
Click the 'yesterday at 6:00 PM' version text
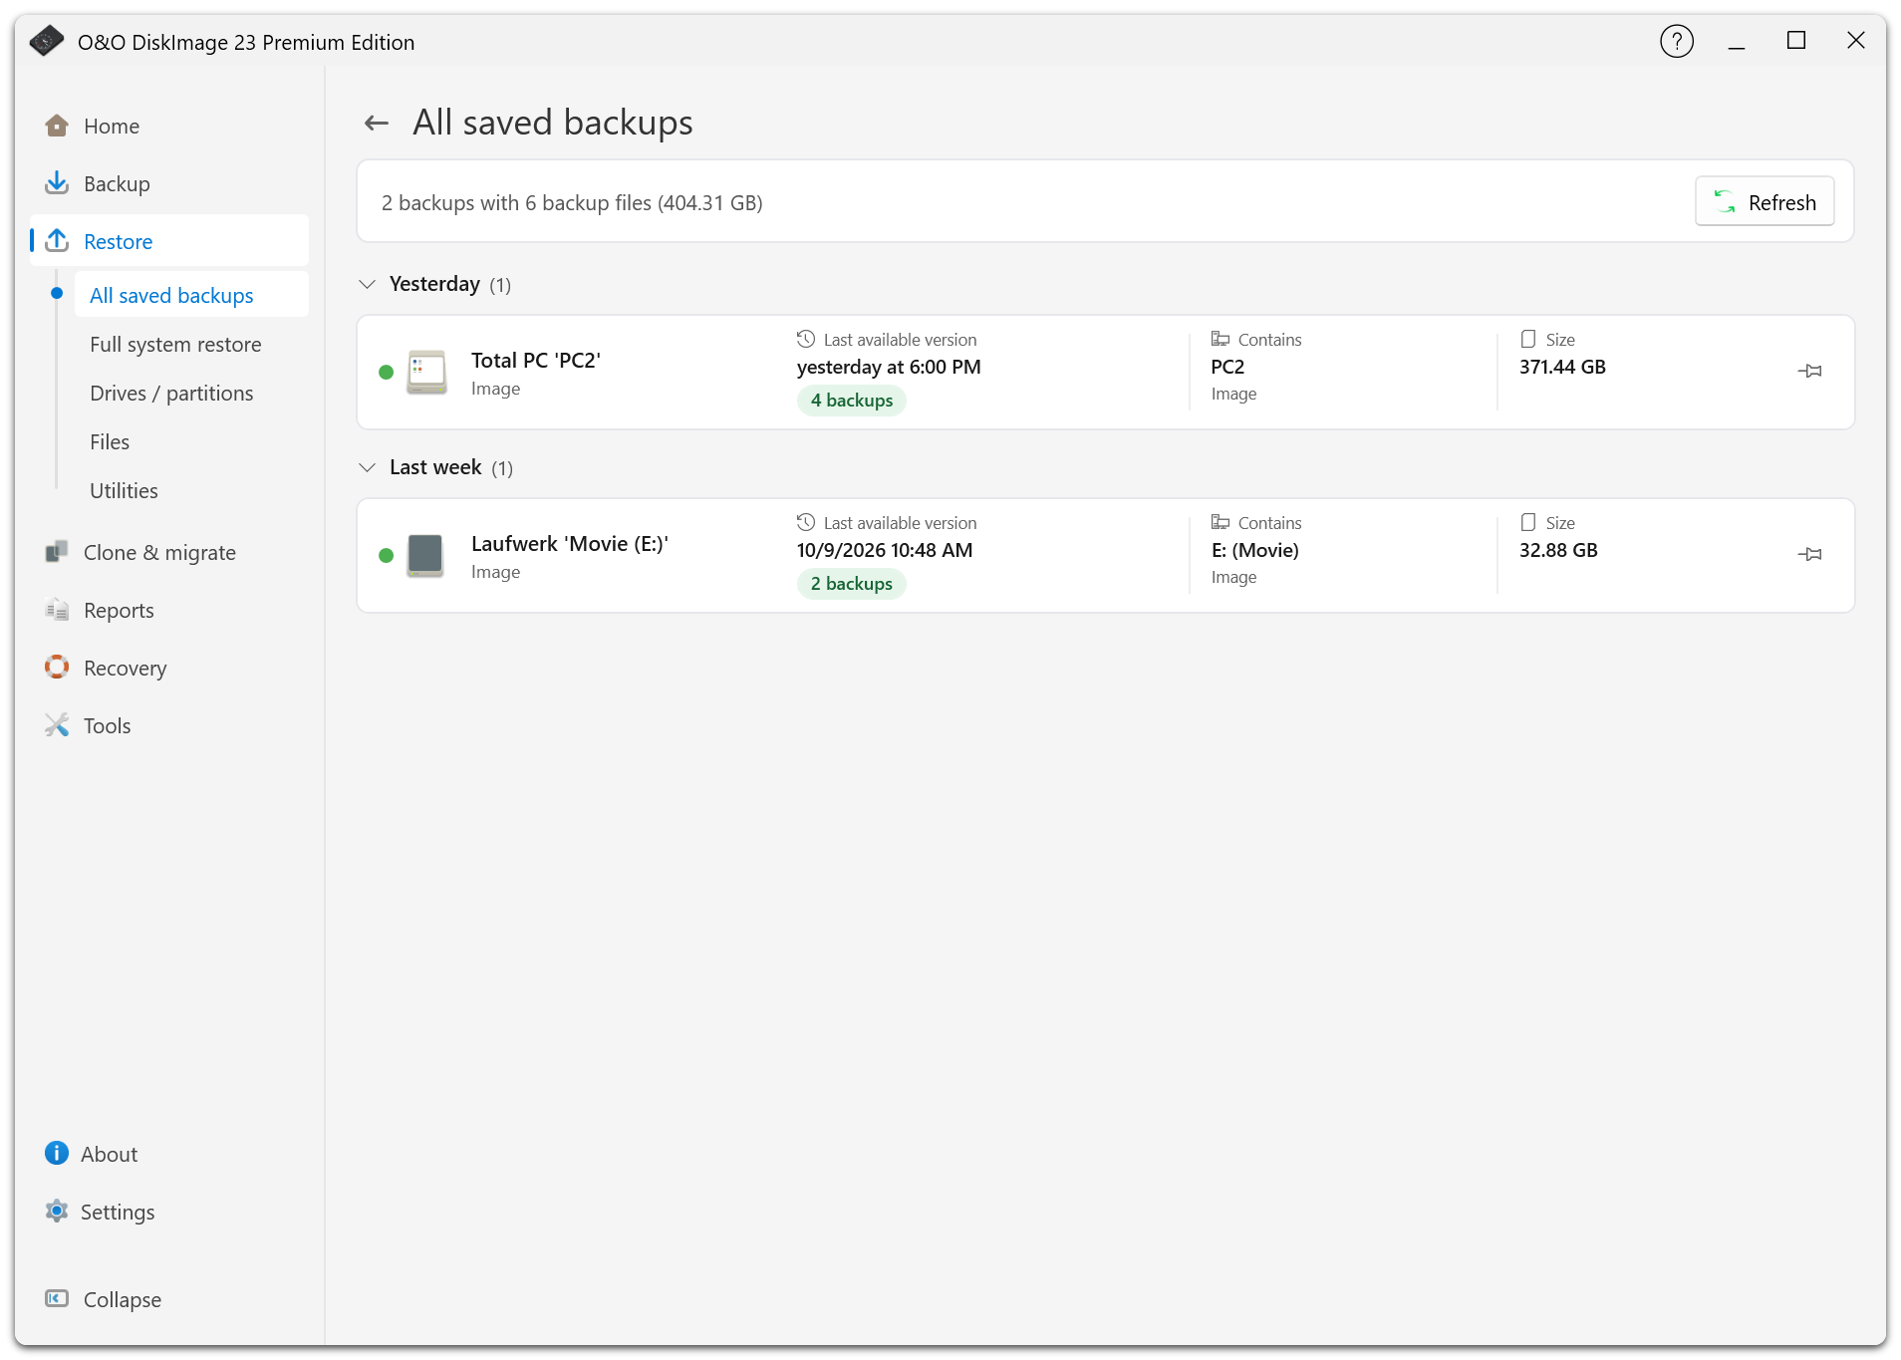(889, 367)
